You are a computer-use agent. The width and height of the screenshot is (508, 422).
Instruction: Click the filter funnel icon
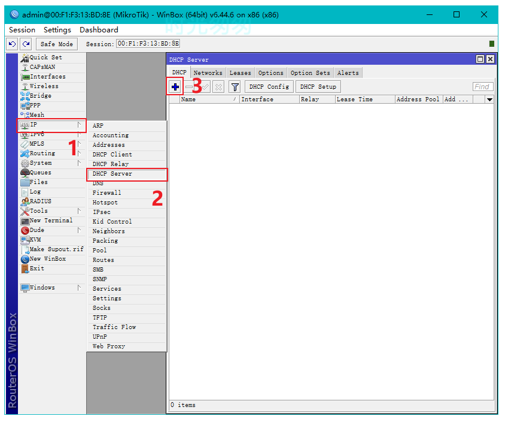click(235, 87)
